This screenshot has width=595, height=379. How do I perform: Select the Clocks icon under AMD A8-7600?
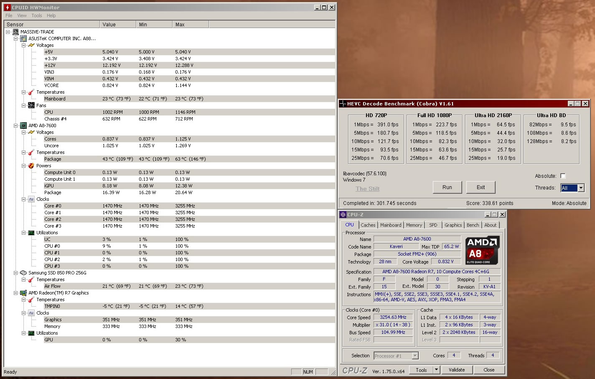pos(31,199)
